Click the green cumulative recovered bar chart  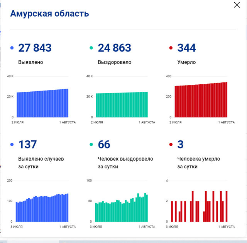[x=122, y=104]
